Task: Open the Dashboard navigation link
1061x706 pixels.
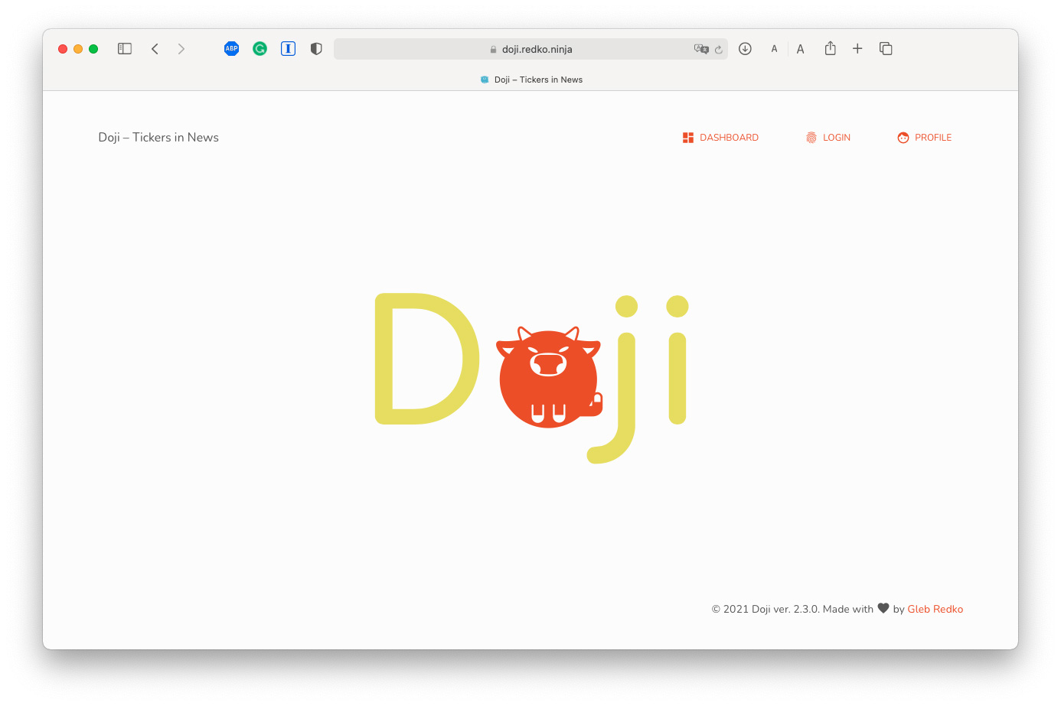Action: (728, 138)
